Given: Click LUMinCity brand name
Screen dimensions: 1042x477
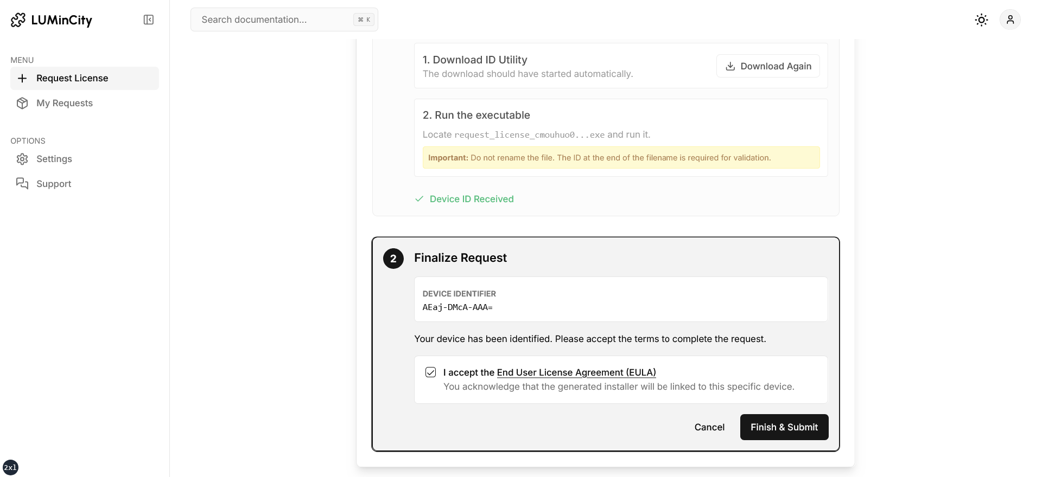Looking at the screenshot, I should pyautogui.click(x=62, y=21).
